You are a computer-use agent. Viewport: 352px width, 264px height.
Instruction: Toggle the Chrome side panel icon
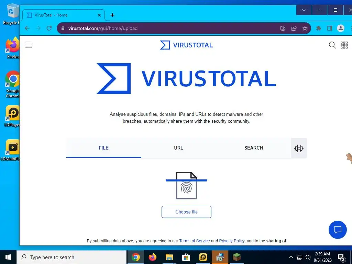point(330,28)
